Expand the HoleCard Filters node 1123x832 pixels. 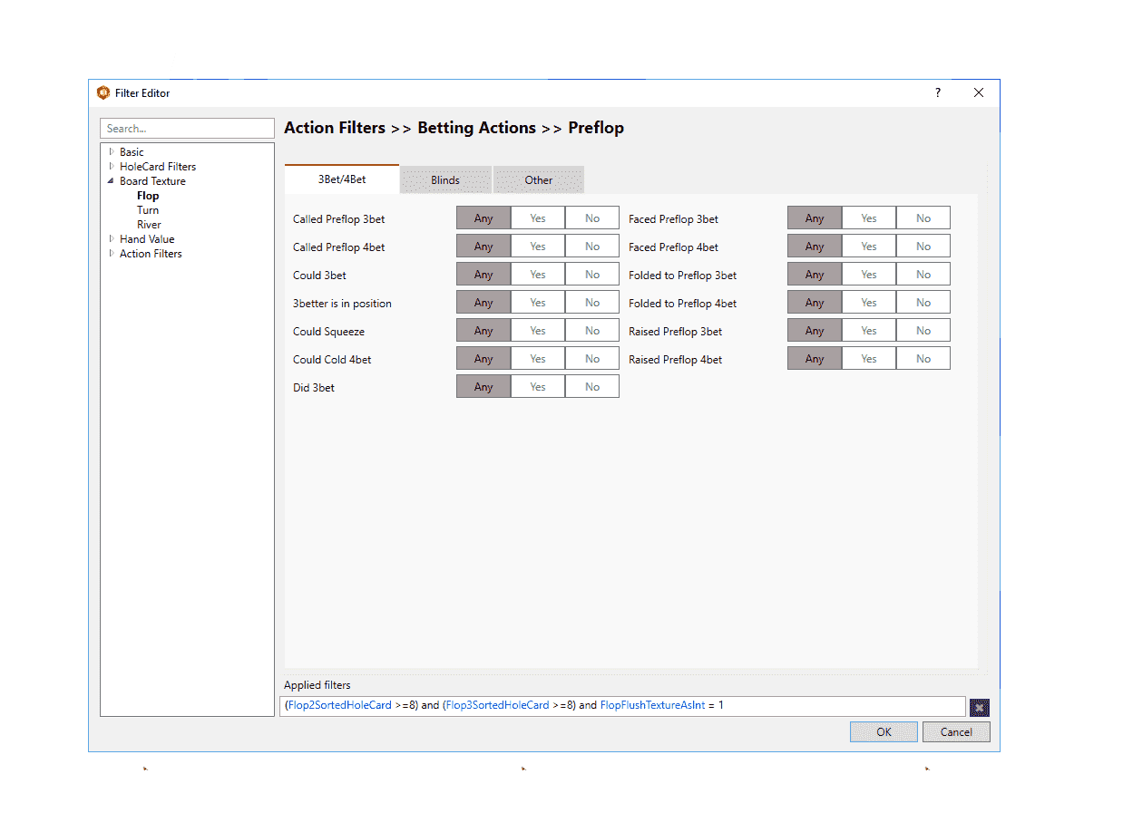(112, 167)
